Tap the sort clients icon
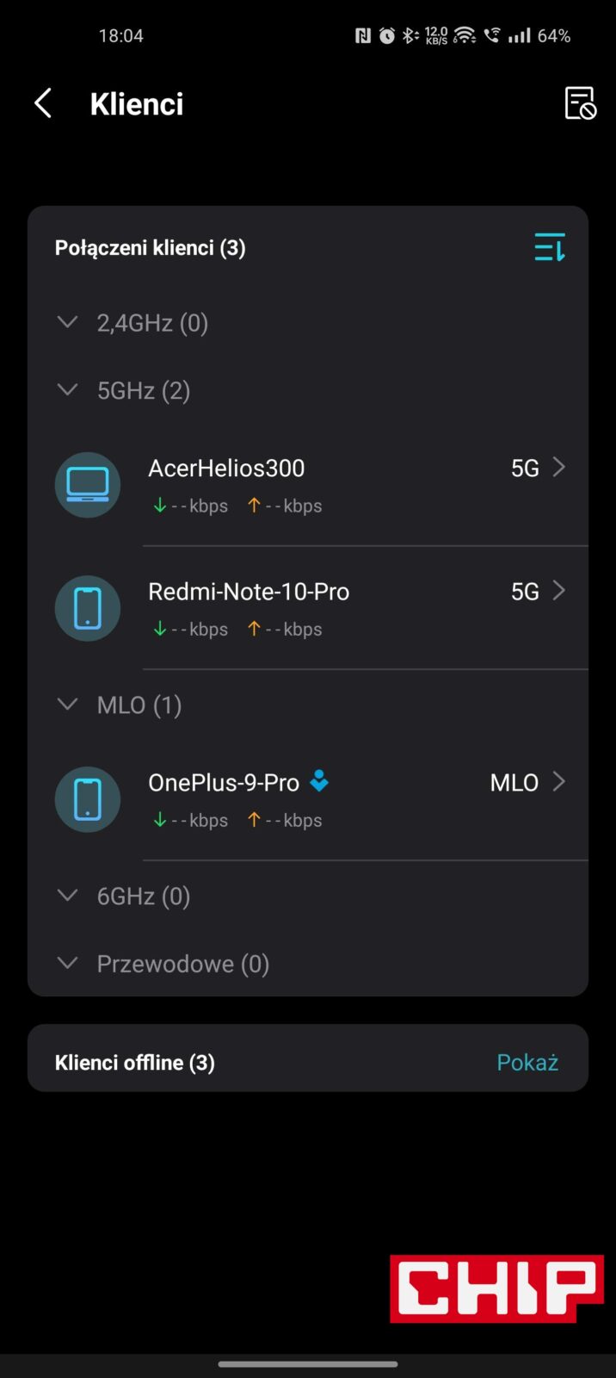 (550, 247)
